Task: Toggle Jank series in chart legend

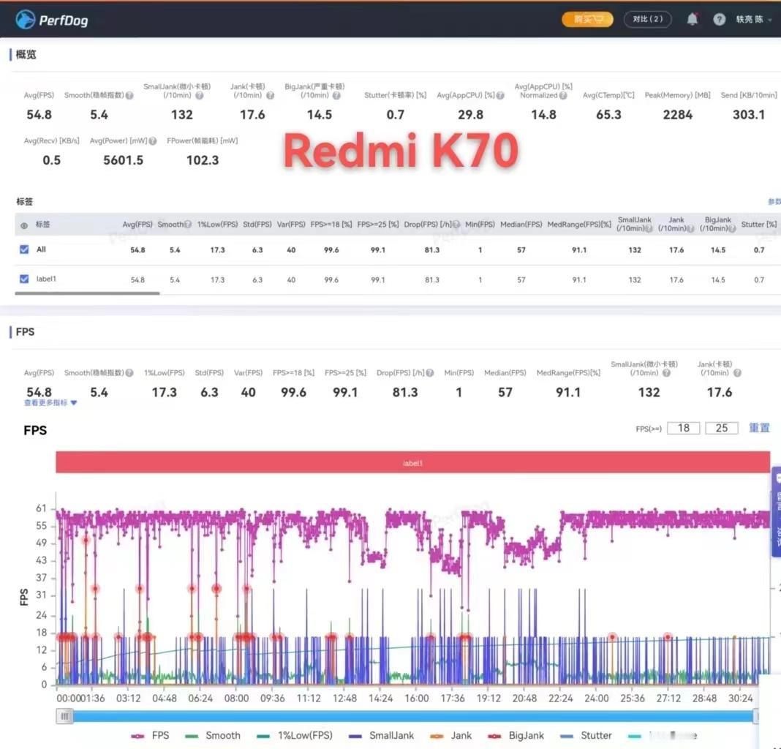Action: (x=450, y=736)
